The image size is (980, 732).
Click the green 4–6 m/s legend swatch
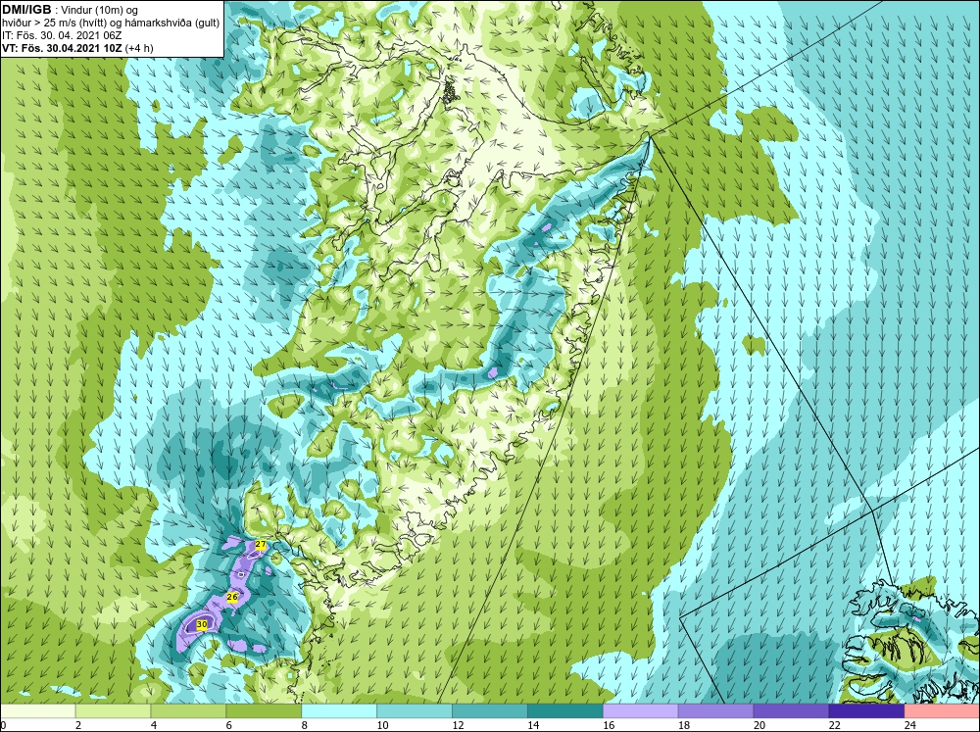point(188,711)
